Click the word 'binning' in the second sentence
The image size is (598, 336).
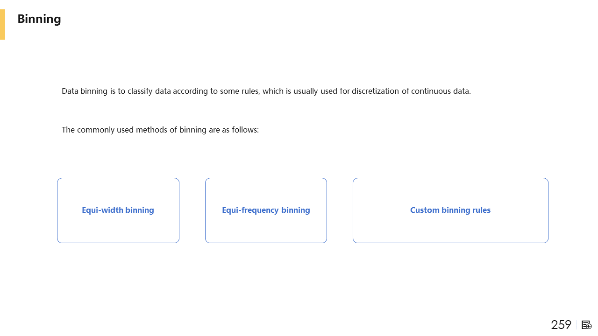pos(193,130)
